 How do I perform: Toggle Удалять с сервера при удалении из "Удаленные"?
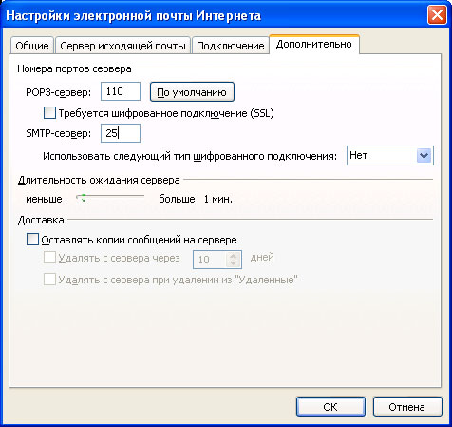pos(49,280)
